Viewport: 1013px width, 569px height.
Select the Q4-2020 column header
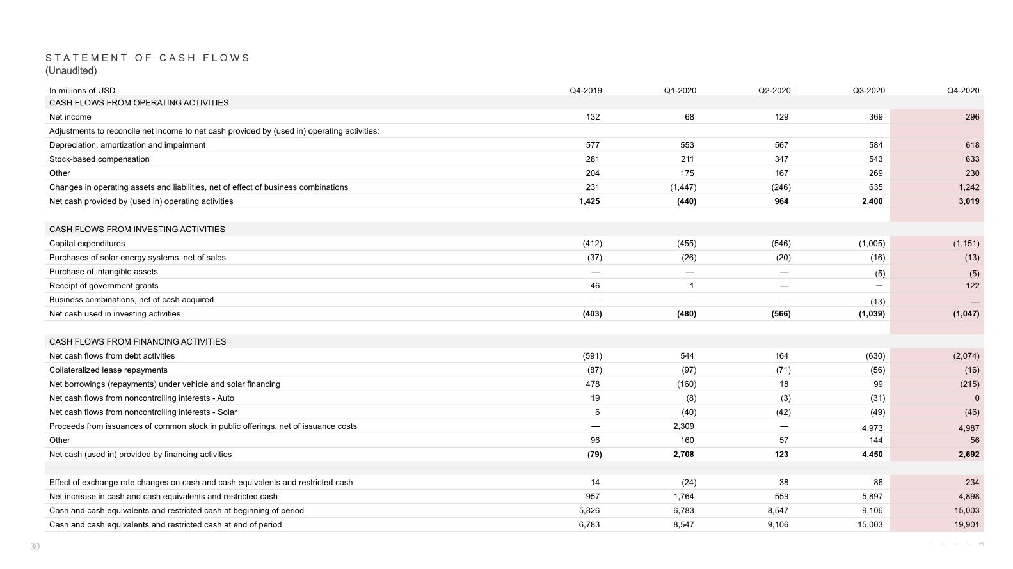(x=963, y=90)
